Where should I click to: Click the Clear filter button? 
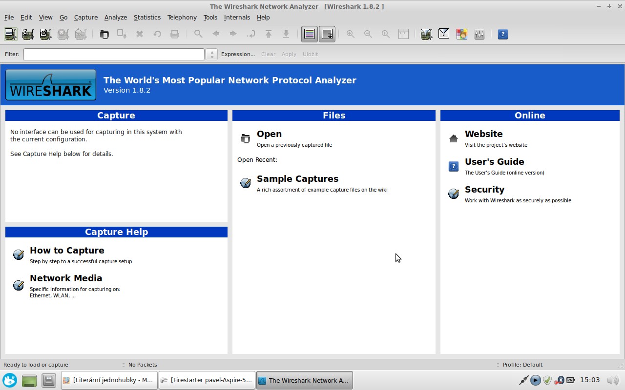coord(268,54)
